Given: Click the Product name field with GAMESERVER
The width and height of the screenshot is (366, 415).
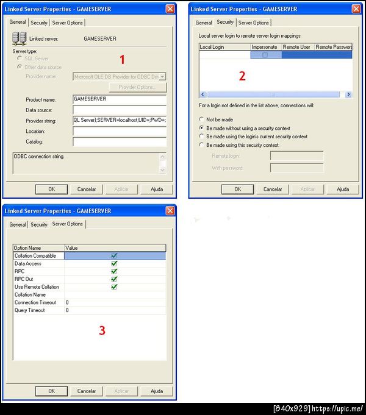Looking at the screenshot, I should tap(120, 99).
